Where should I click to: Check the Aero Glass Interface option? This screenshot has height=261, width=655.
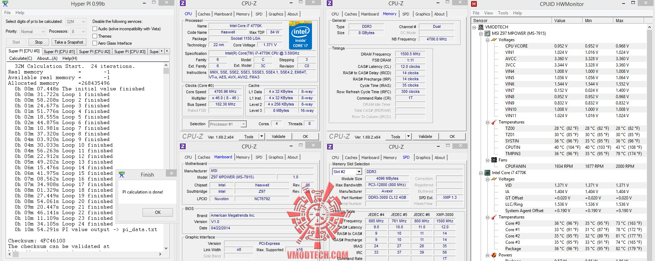pos(95,43)
